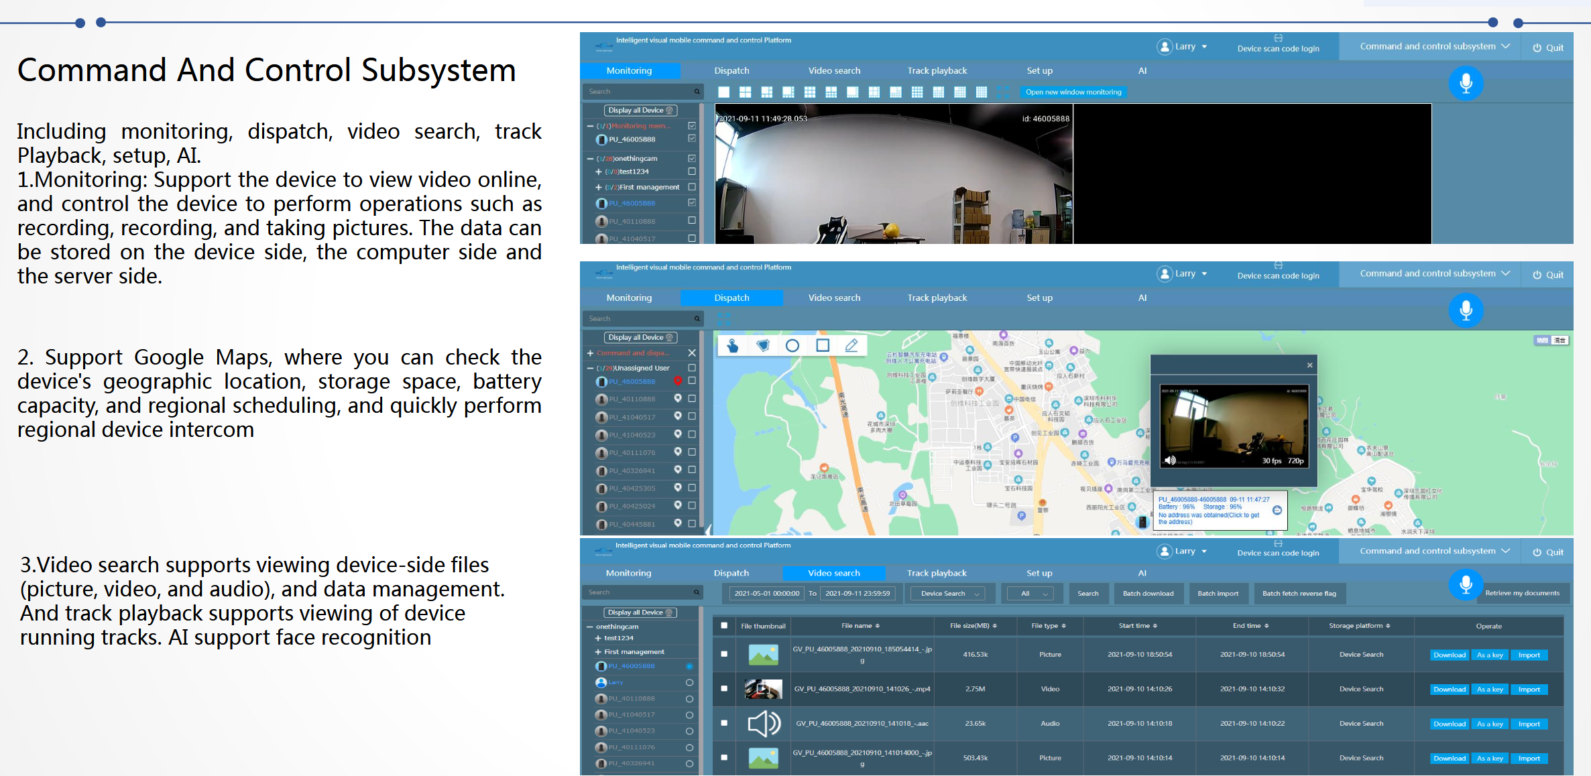Viewport: 1591px width, 776px height.
Task: Click Retrieve my documents button
Action: point(1522,593)
